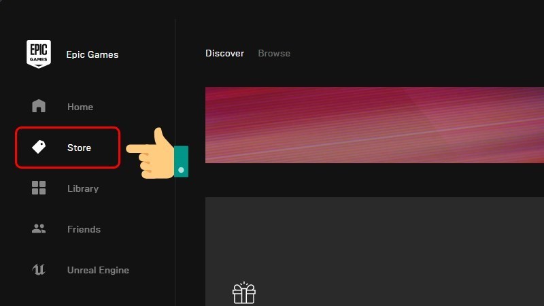Switch to the Discover tab
Screen dimensions: 544x306
click(x=224, y=53)
